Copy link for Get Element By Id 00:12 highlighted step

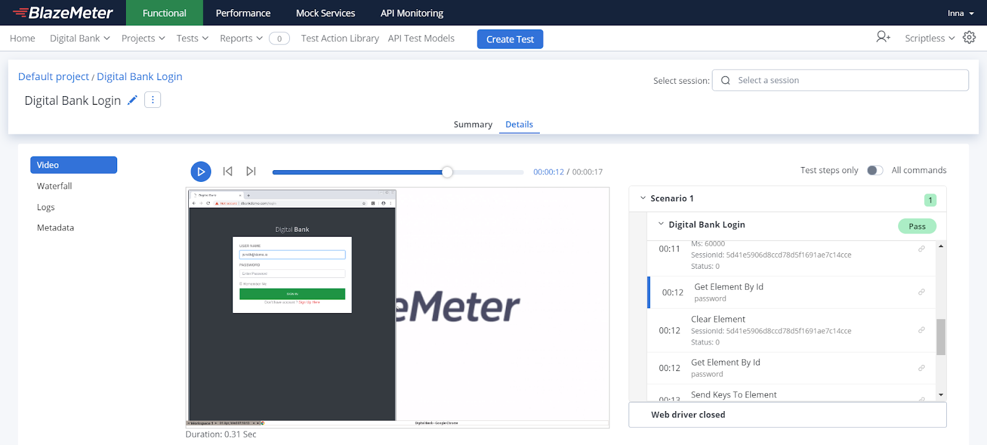pyautogui.click(x=922, y=292)
